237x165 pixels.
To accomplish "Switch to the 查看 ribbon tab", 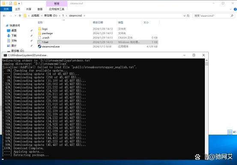I will point(40,9).
